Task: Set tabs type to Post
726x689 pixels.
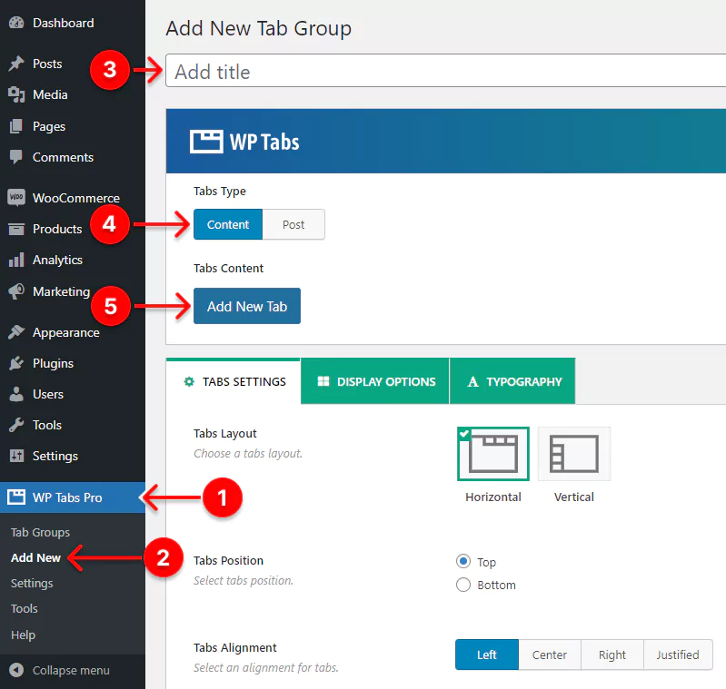Action: (293, 224)
